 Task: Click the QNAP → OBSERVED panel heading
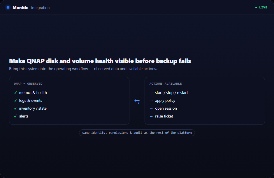tap(28, 84)
